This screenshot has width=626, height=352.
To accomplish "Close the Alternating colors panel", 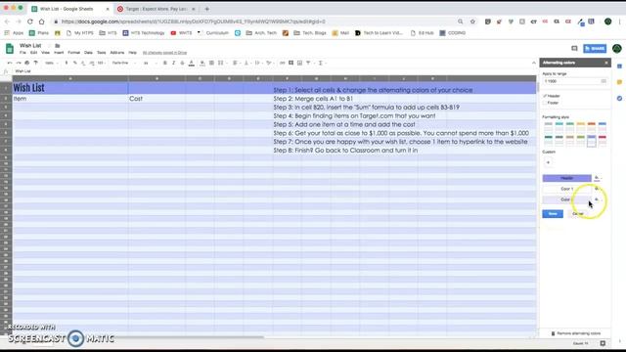I will (606, 63).
